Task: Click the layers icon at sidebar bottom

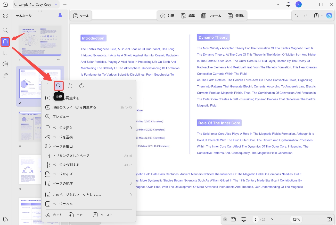Action: click(x=5, y=219)
